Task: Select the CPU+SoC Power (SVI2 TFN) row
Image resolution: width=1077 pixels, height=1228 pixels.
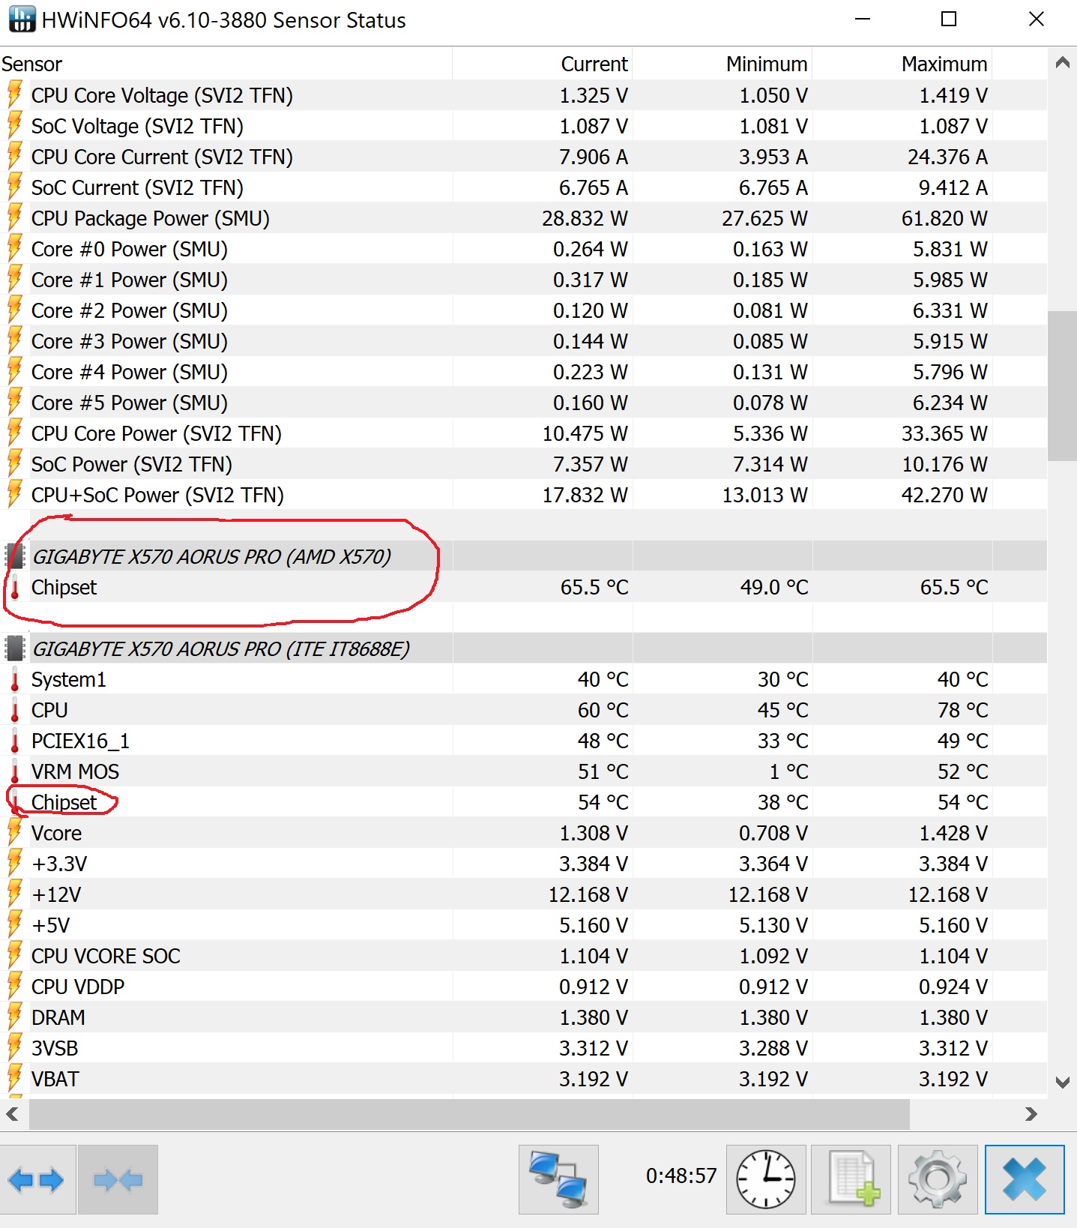Action: tap(523, 495)
